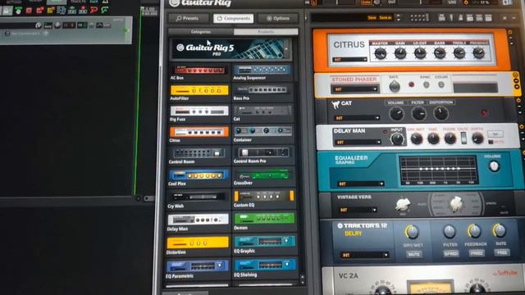Pick the Citrus amp in component list

click(199, 134)
